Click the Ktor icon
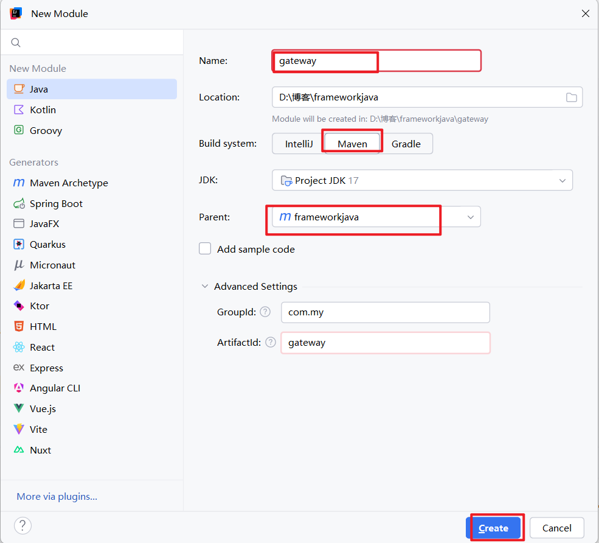 [x=19, y=306]
